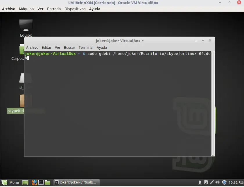Select the joker@joker-VirtualB... taskbar window entry

77,182
